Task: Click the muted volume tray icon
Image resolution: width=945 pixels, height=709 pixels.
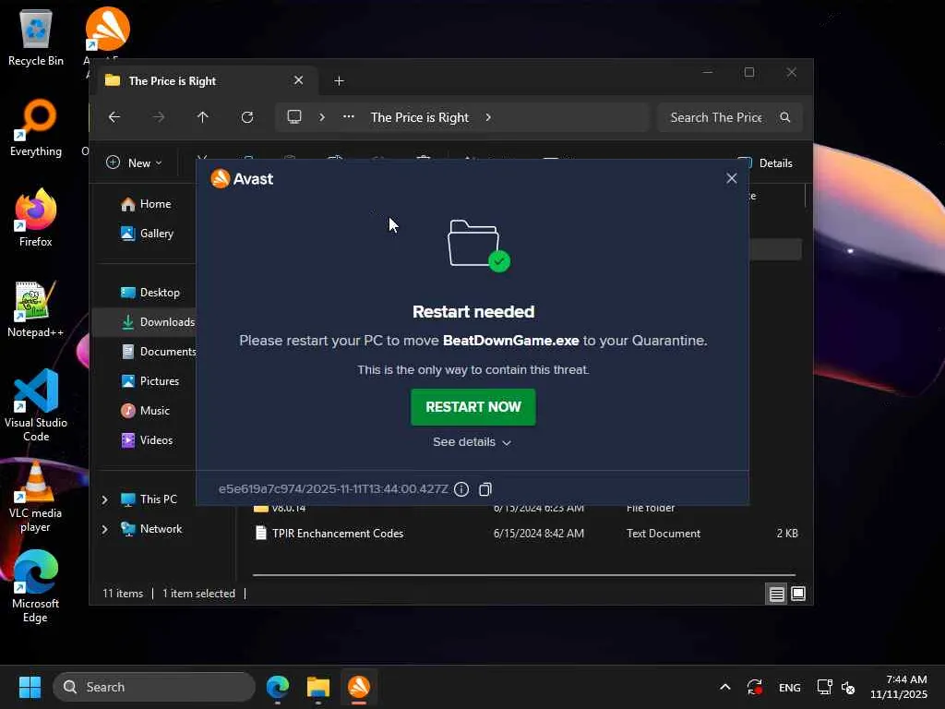Action: click(848, 687)
